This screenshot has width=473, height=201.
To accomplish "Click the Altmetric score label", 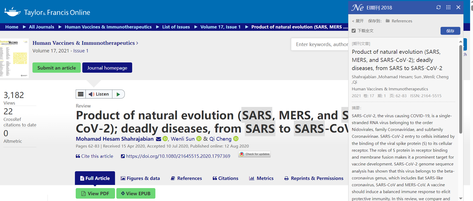I will tap(13, 141).
